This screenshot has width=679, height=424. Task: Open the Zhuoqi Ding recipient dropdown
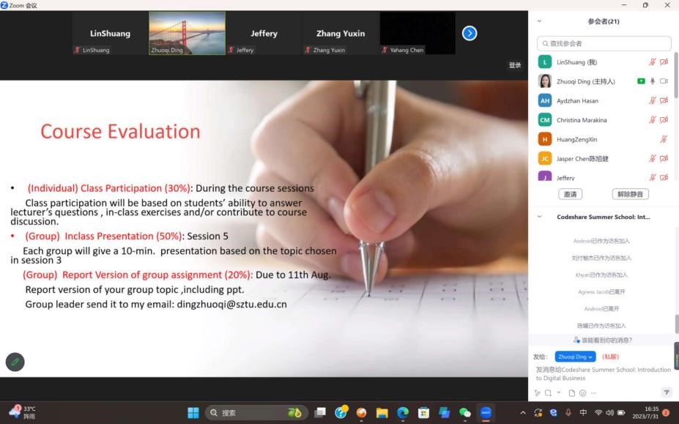[x=575, y=357]
